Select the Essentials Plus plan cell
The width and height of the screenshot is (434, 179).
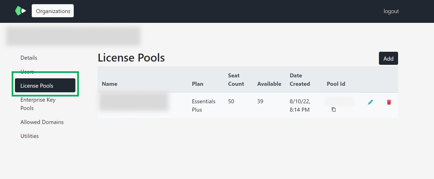203,105
